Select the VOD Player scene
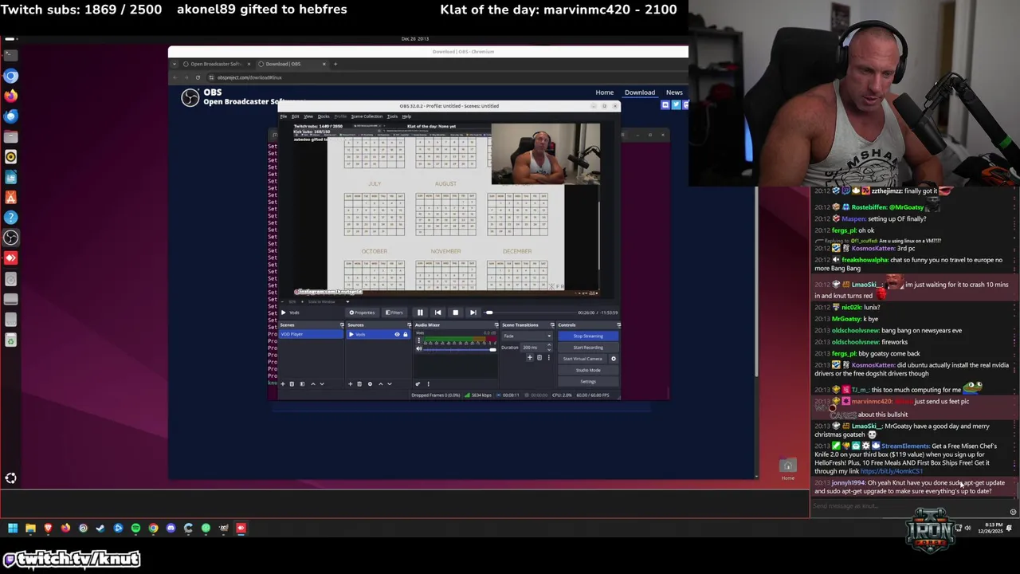Image resolution: width=1020 pixels, height=574 pixels. click(x=311, y=334)
